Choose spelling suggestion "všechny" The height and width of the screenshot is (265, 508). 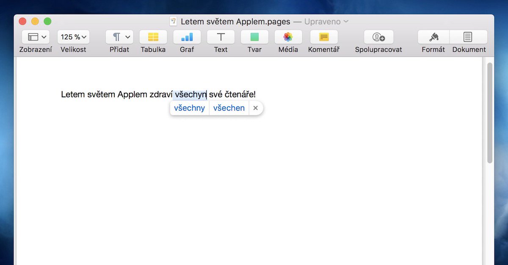click(x=189, y=108)
